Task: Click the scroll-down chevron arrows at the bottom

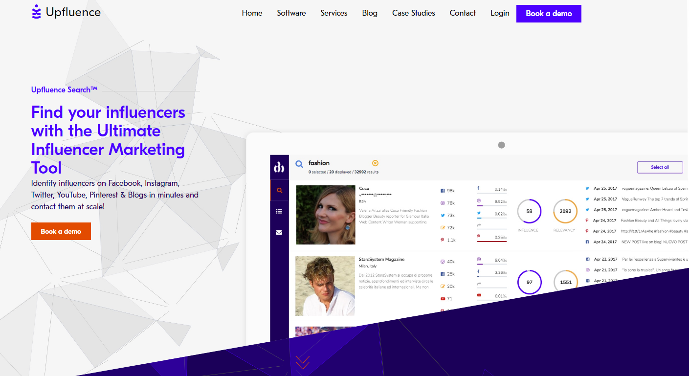Action: pos(303,362)
